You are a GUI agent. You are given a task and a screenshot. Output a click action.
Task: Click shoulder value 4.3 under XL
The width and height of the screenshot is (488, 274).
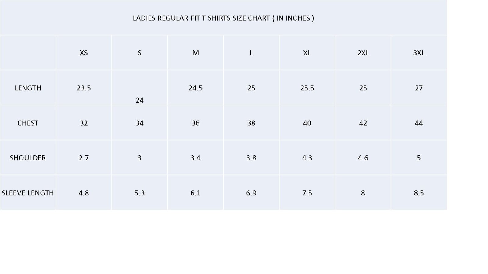pos(307,158)
